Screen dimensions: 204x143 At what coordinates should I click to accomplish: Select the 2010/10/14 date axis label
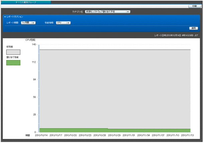42,135
